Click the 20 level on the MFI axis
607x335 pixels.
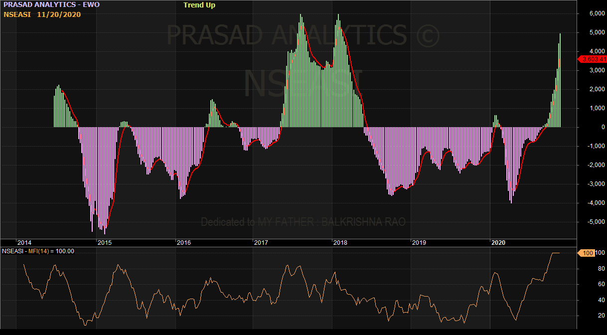click(x=588, y=316)
